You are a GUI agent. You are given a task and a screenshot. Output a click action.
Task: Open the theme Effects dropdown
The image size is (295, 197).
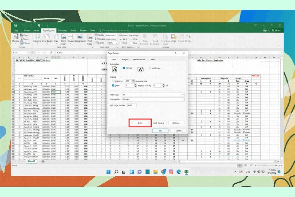click(25, 43)
